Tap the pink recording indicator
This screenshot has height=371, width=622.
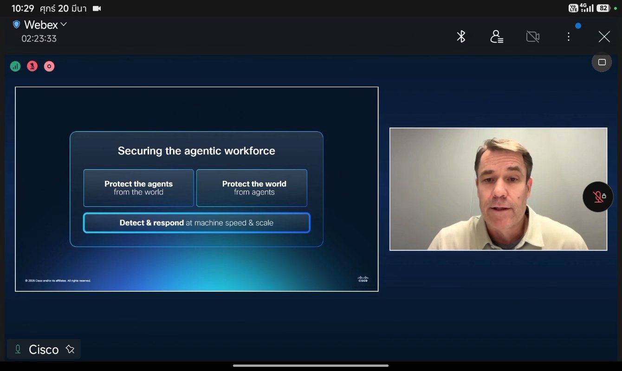click(x=49, y=66)
